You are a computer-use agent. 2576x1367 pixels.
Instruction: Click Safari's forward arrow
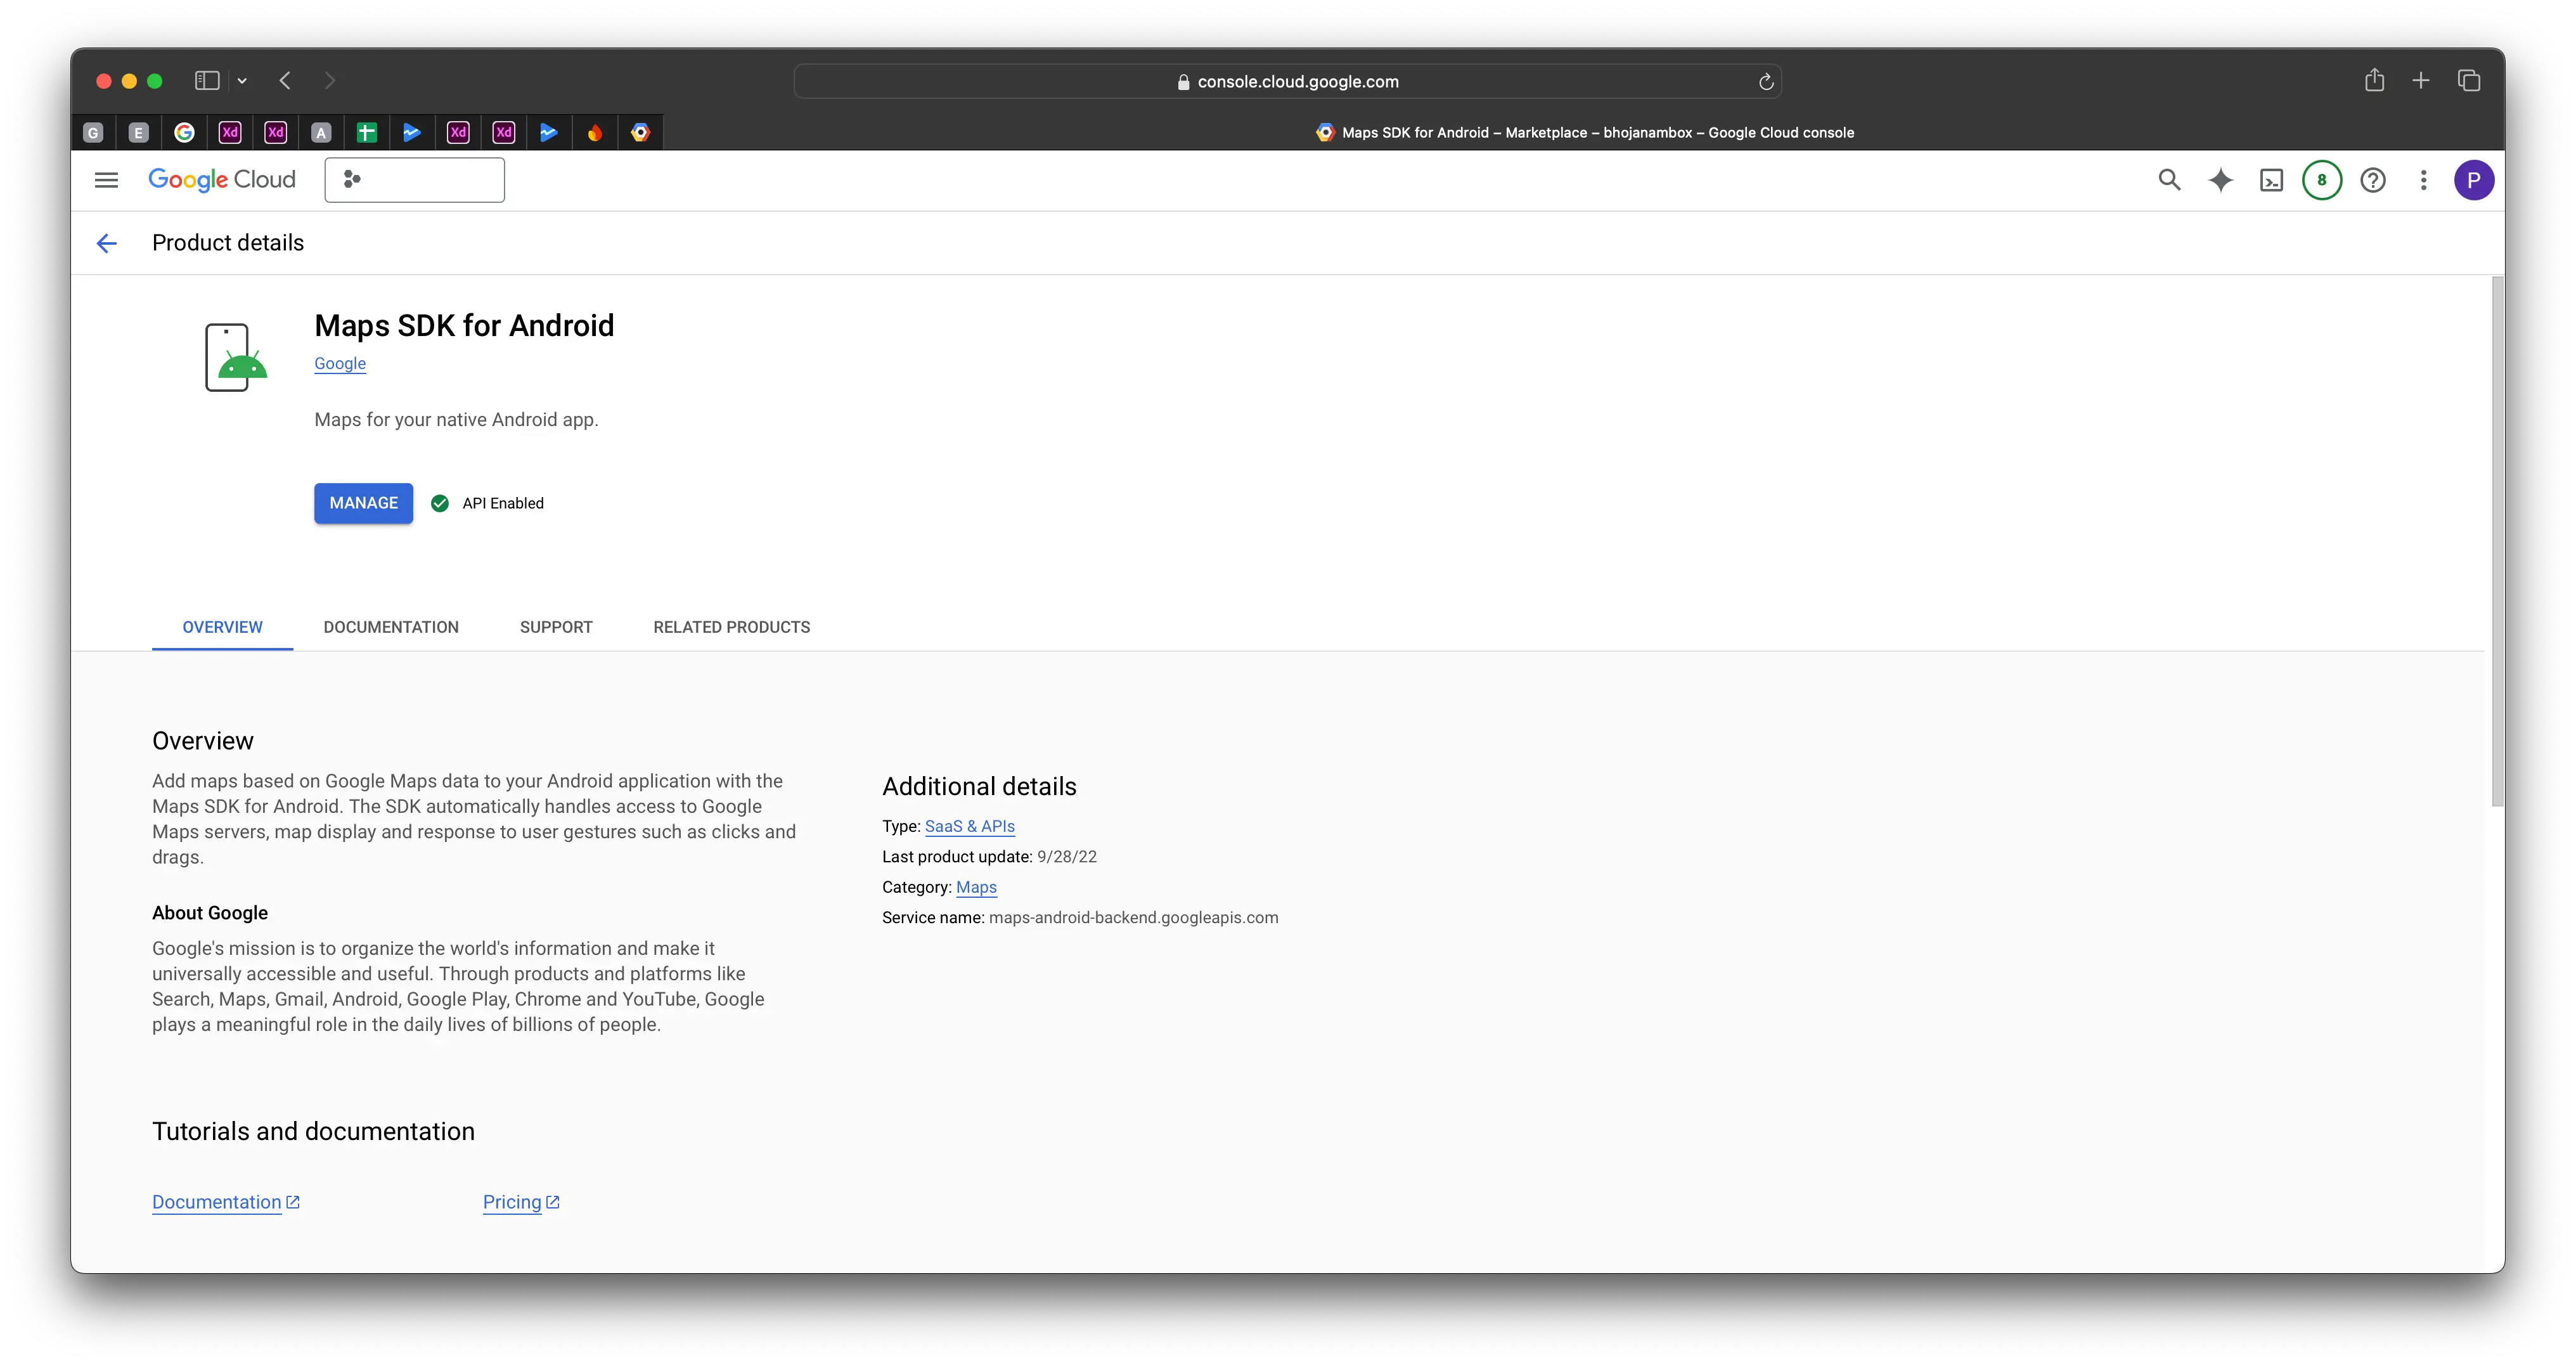coord(330,81)
